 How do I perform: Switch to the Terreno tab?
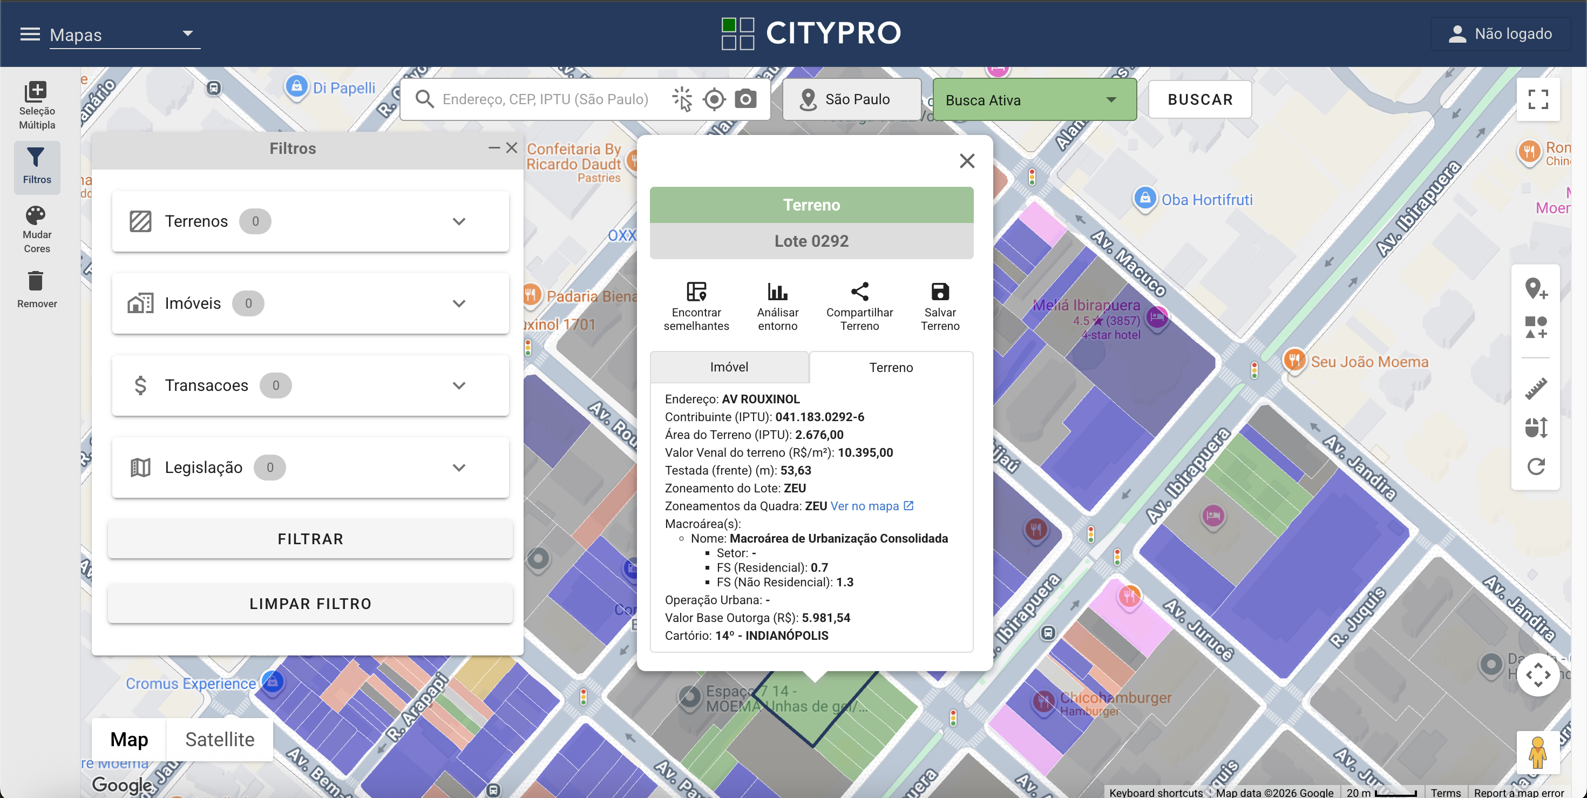(x=891, y=367)
